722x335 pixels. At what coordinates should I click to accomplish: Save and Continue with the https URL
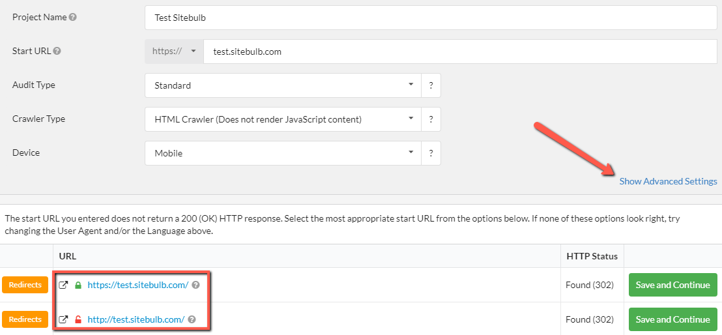672,285
